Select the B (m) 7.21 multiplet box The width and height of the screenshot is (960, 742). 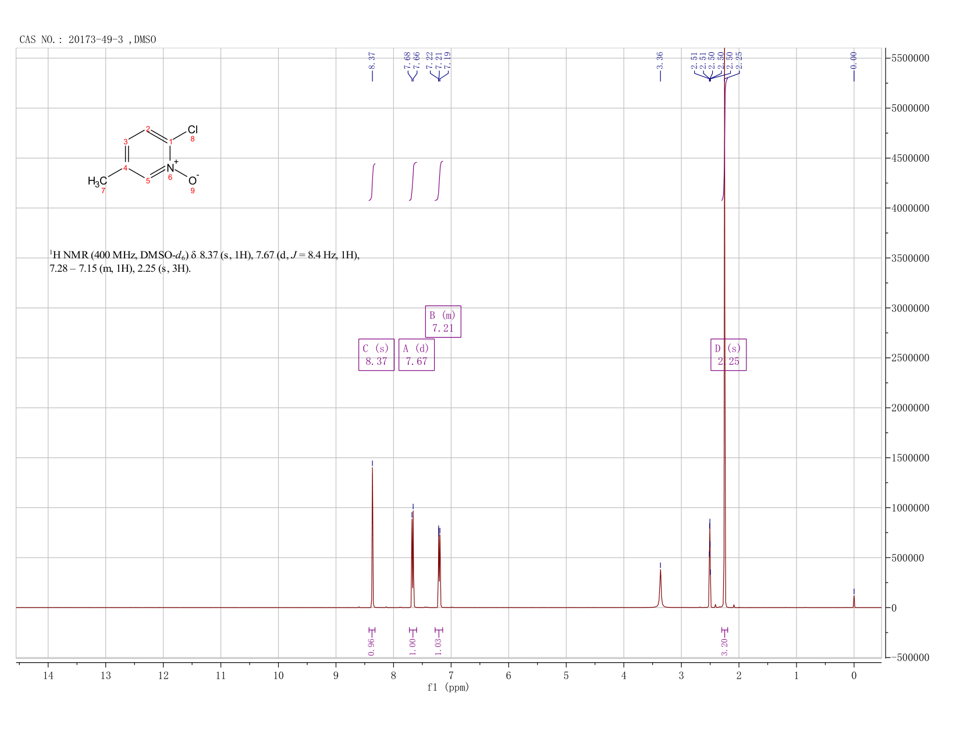tap(443, 321)
